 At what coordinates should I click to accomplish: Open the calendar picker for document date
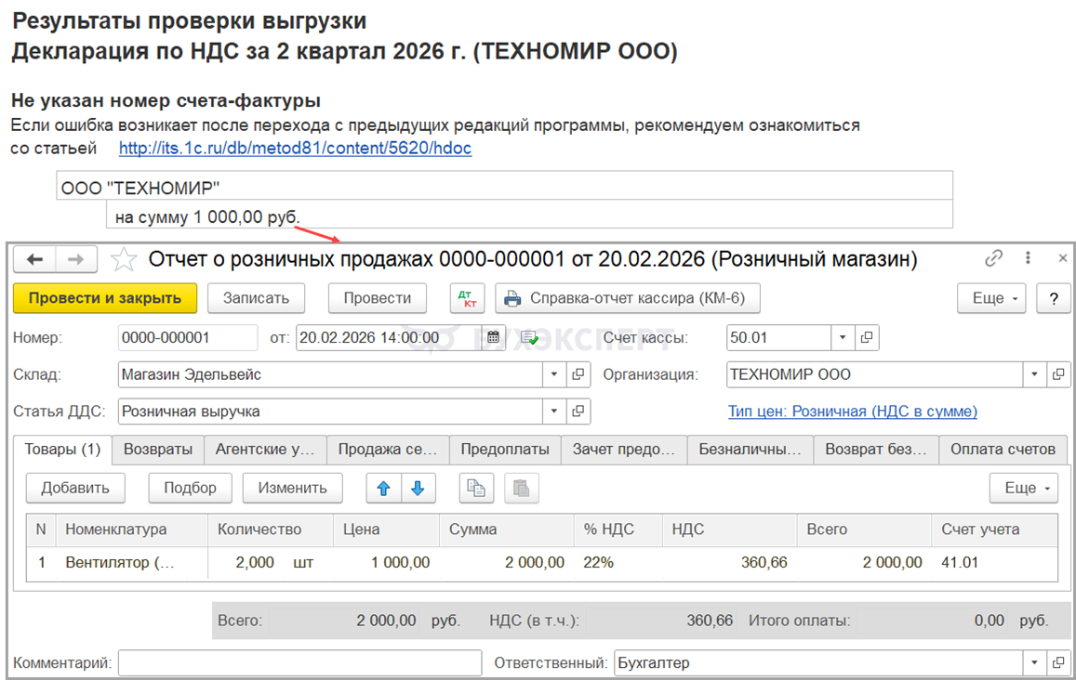pyautogui.click(x=494, y=338)
